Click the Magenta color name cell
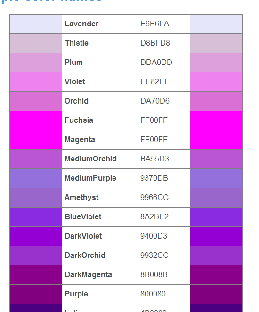The height and width of the screenshot is (312, 259). click(x=100, y=140)
